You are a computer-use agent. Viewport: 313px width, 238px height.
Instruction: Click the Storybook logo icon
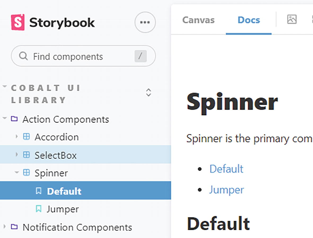pos(18,22)
